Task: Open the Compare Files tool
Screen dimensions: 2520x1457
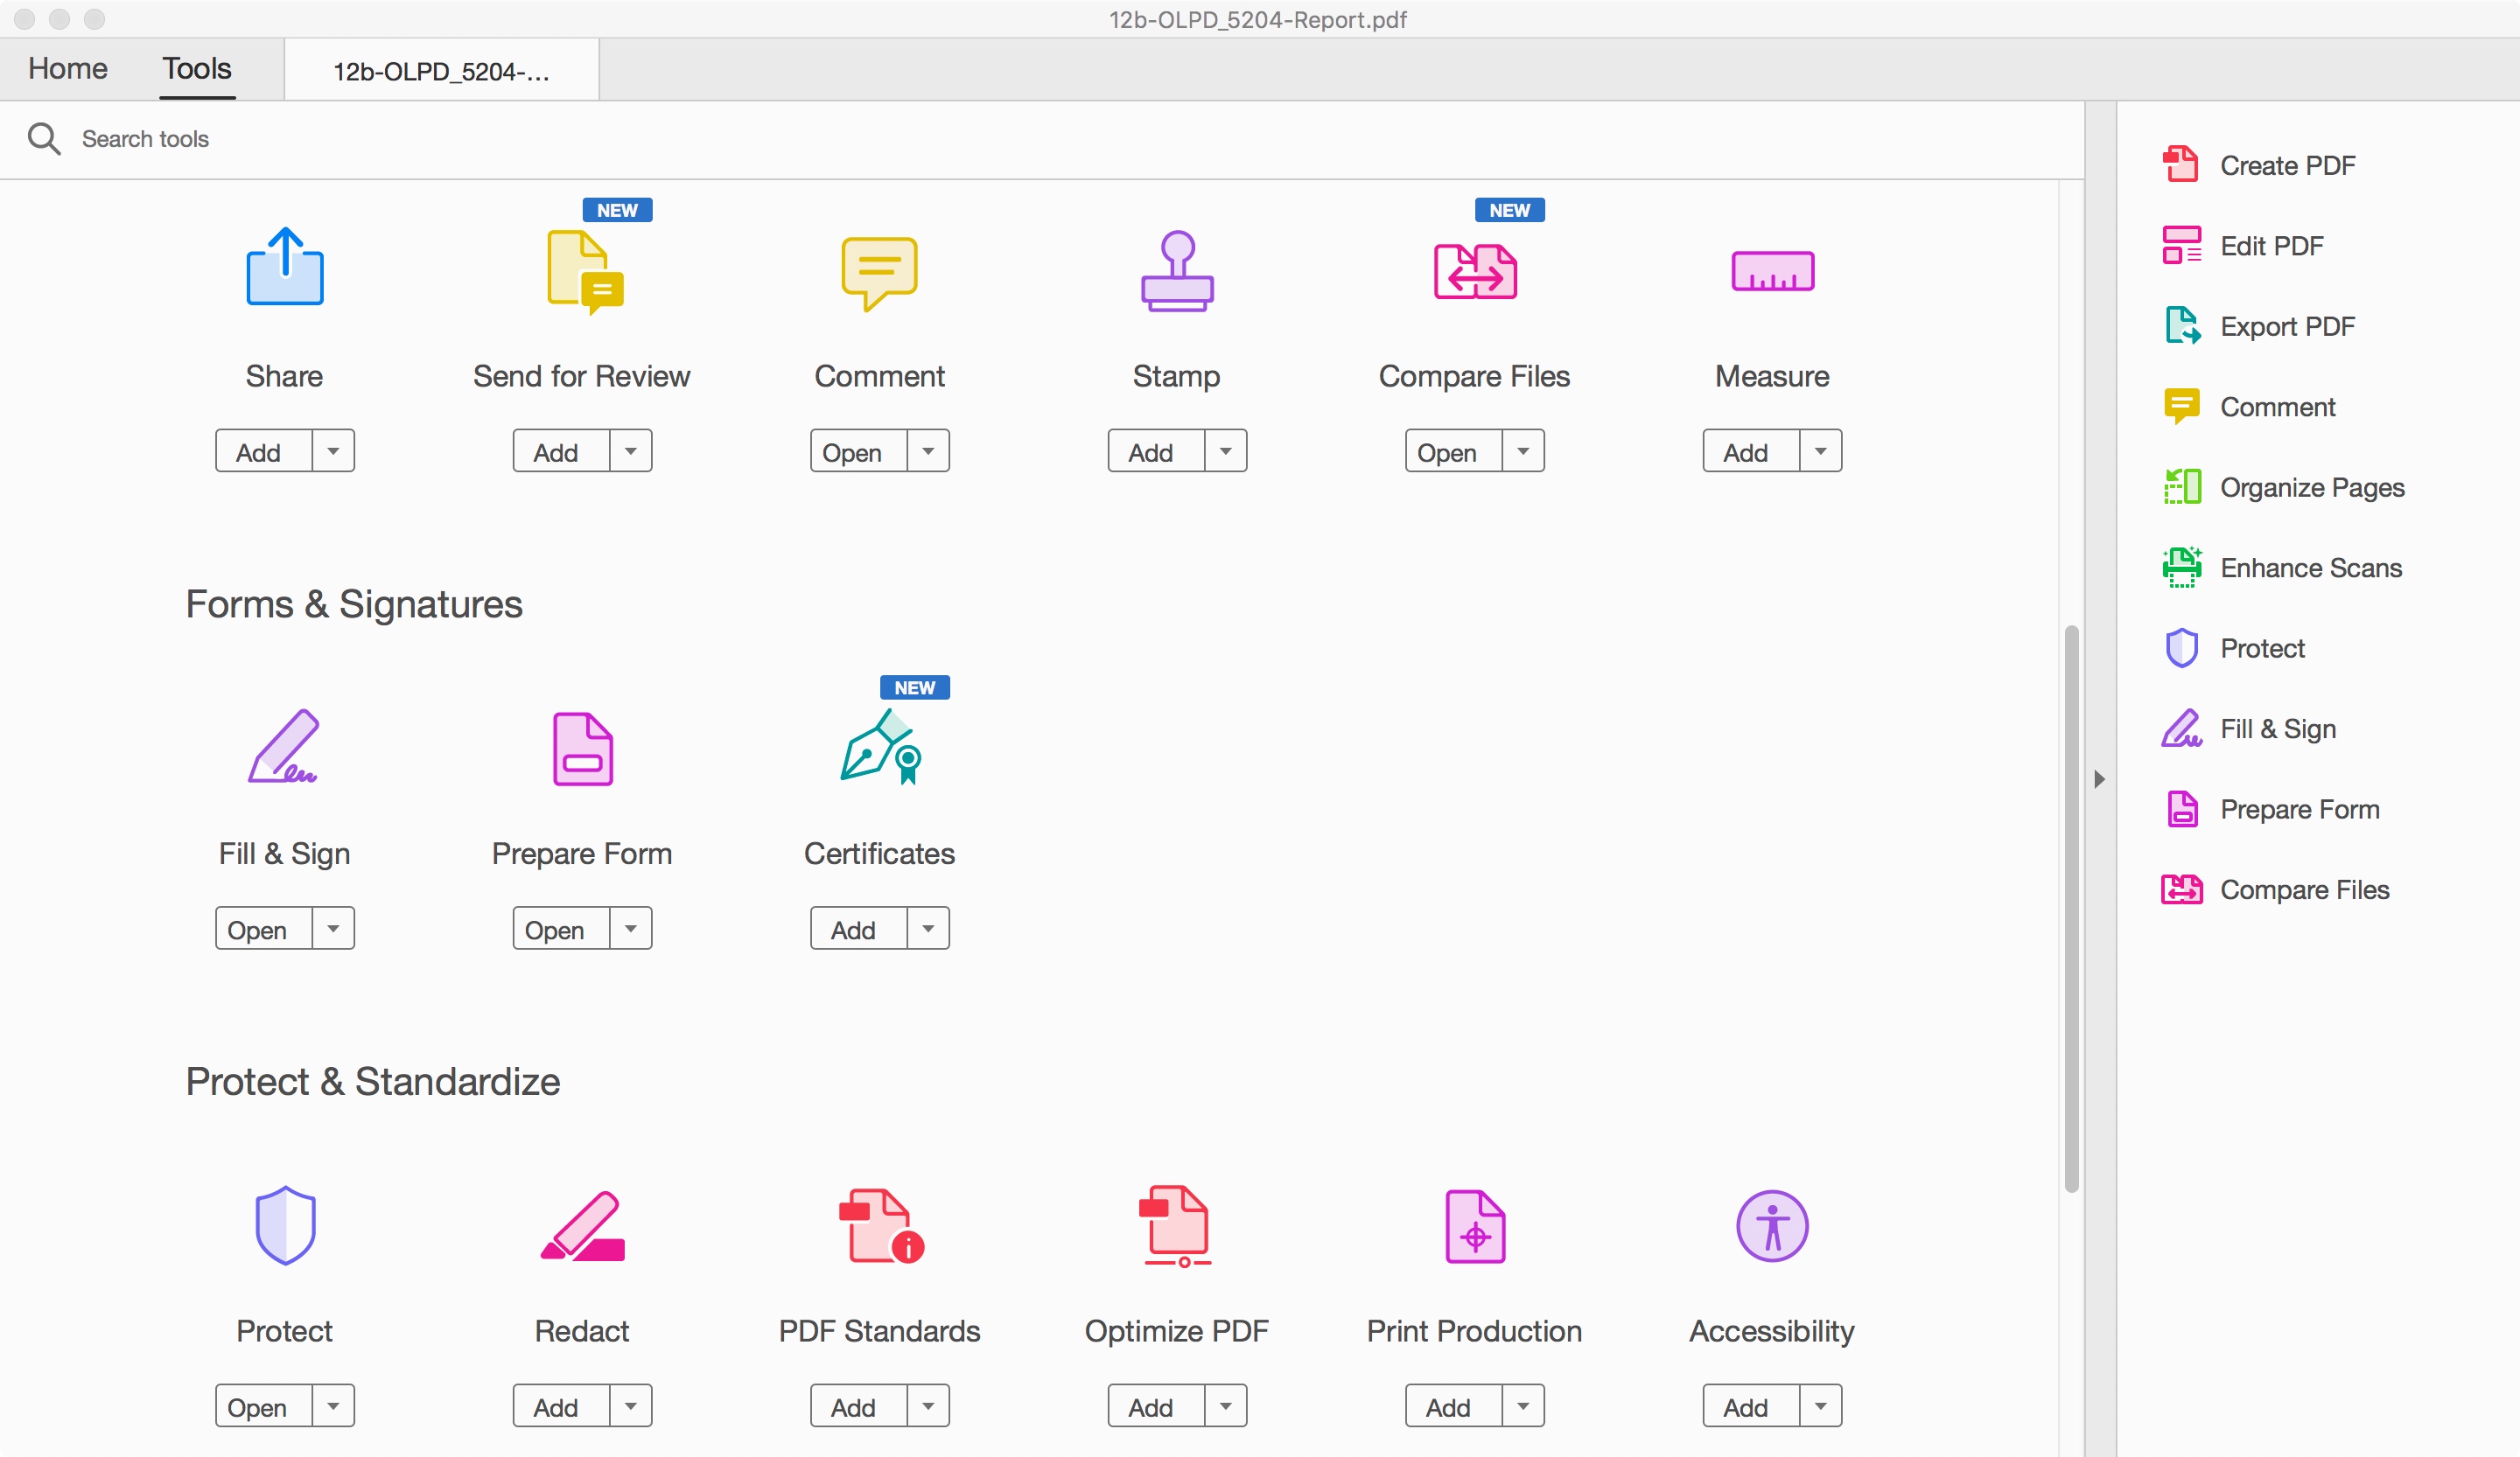Action: [1447, 451]
